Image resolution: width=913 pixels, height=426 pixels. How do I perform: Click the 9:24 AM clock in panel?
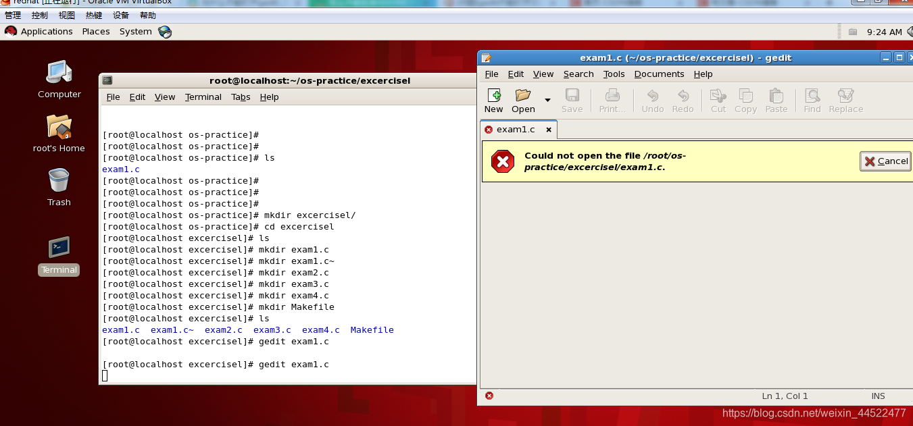884,32
